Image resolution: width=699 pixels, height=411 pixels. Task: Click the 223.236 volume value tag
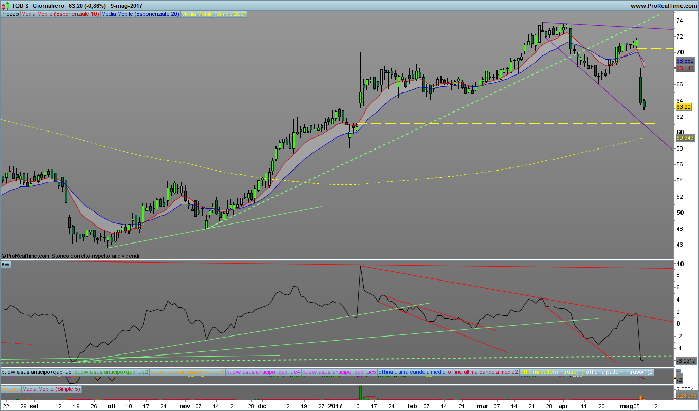(x=686, y=396)
